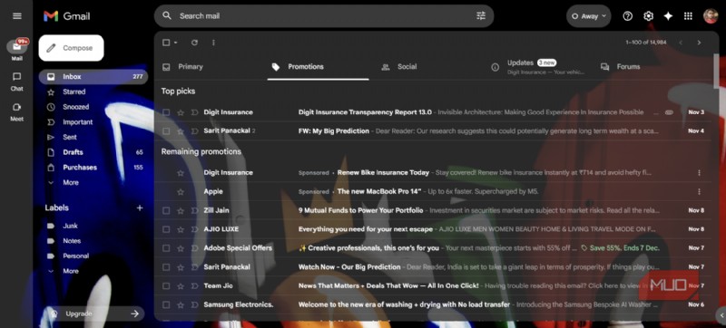
Task: Open the More actions menu in the toolbar
Action: coord(213,43)
